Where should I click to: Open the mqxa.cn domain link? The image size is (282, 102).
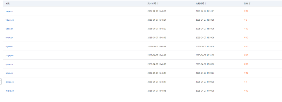tap(10, 91)
